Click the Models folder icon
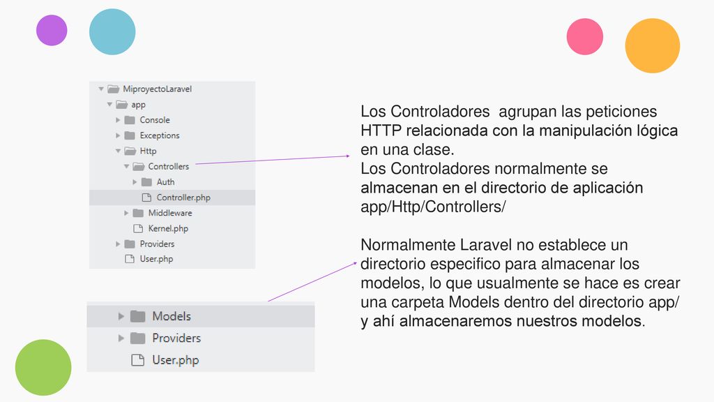 coord(137,316)
